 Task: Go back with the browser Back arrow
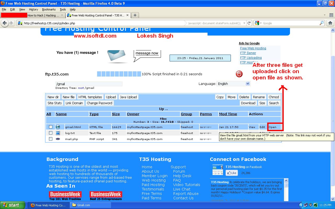coord(4,23)
